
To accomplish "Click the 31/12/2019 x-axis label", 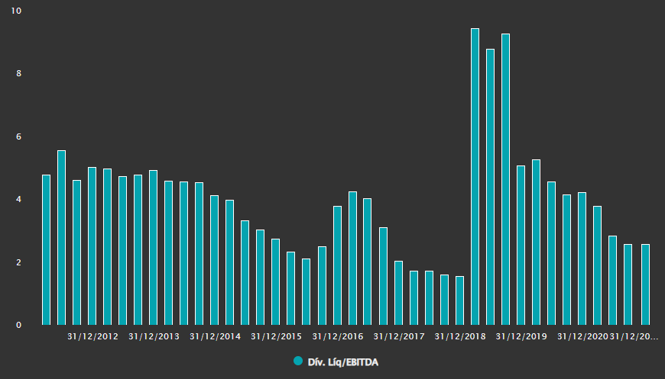I will pyautogui.click(x=521, y=337).
